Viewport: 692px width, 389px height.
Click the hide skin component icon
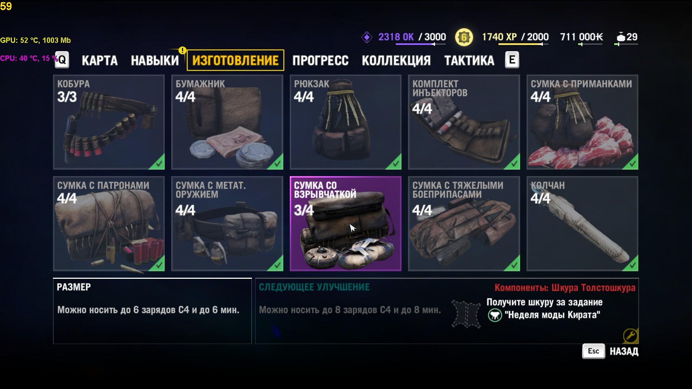pos(466,314)
